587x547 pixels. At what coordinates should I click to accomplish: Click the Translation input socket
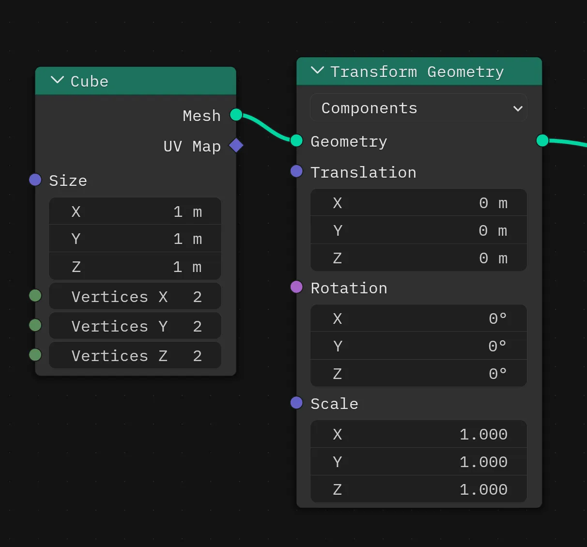(296, 171)
